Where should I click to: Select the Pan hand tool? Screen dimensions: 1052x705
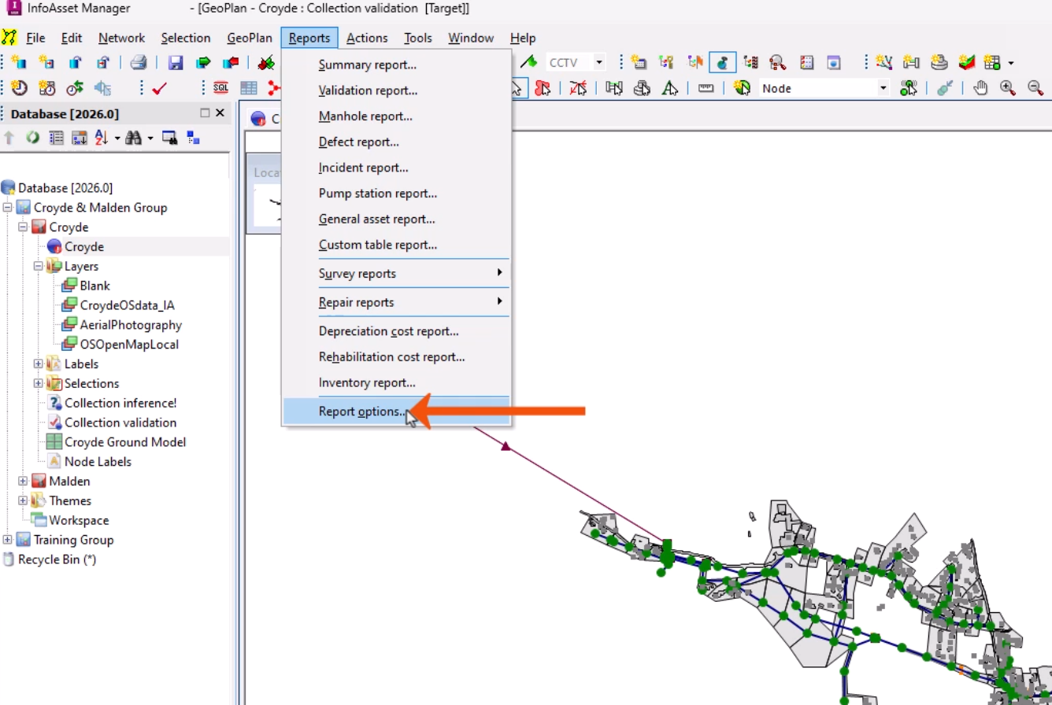point(980,88)
